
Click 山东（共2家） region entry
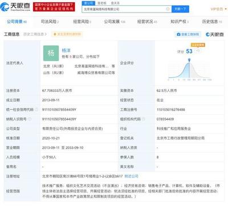[x=54, y=72]
